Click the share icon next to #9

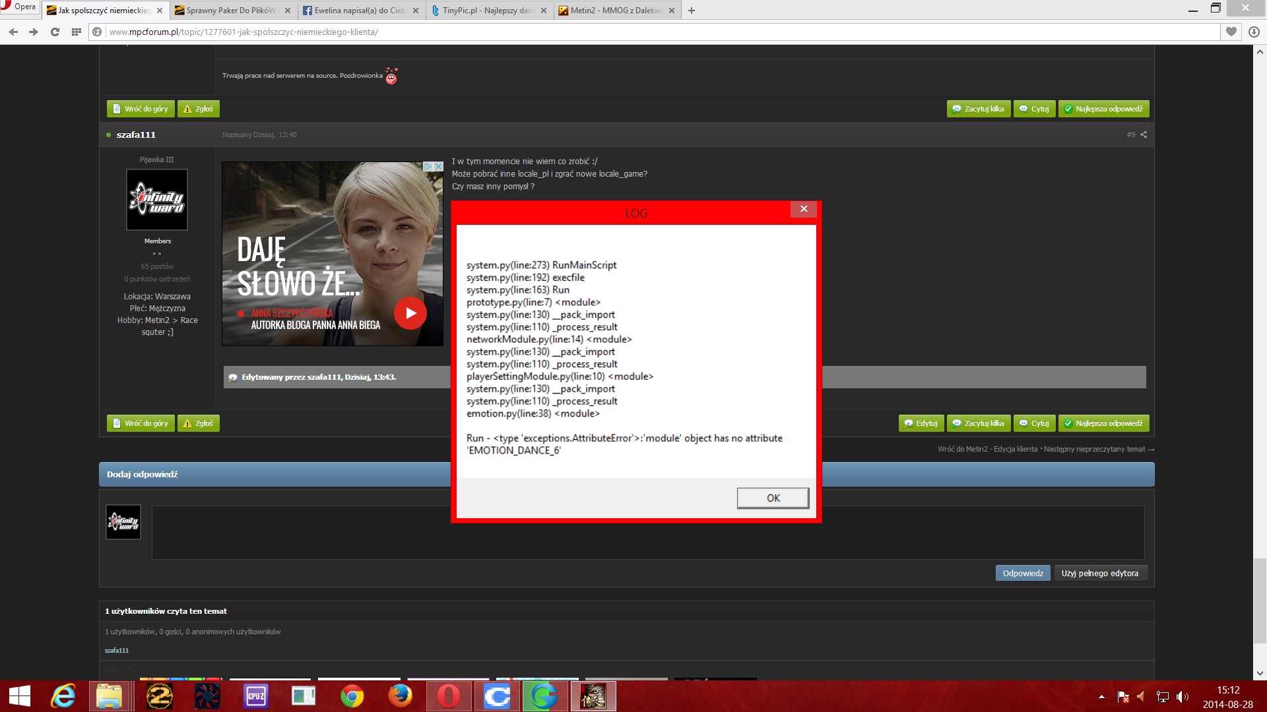[x=1144, y=134]
